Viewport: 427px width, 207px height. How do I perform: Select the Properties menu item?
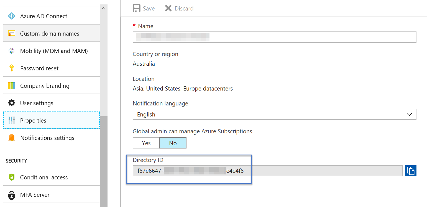(x=52, y=120)
